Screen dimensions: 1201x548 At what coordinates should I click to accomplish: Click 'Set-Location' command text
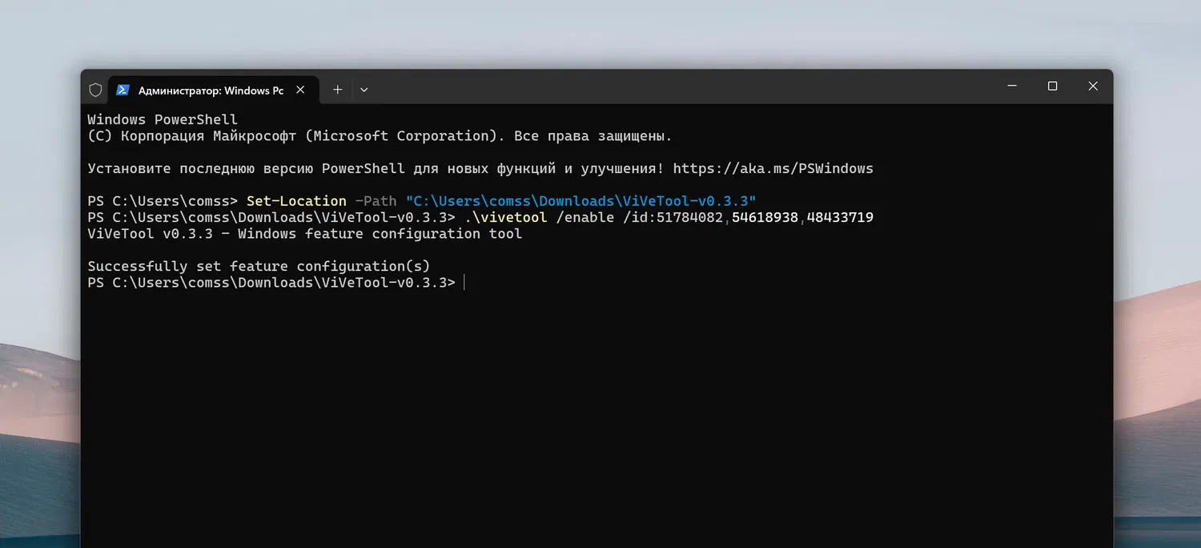click(x=296, y=200)
